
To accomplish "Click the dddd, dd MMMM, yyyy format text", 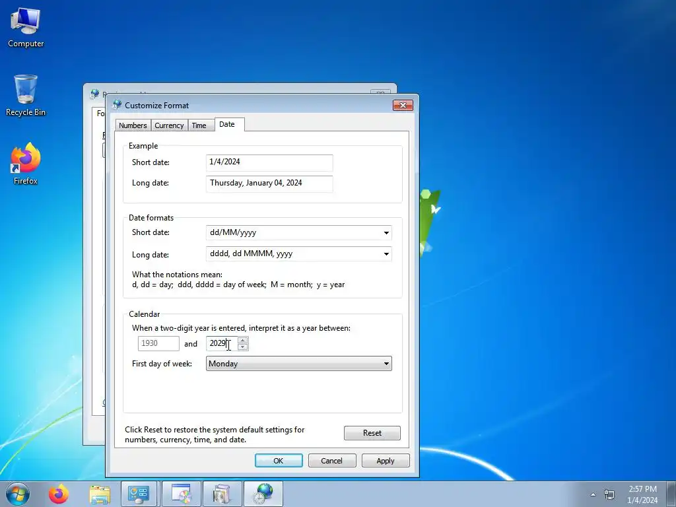I will (x=252, y=253).
